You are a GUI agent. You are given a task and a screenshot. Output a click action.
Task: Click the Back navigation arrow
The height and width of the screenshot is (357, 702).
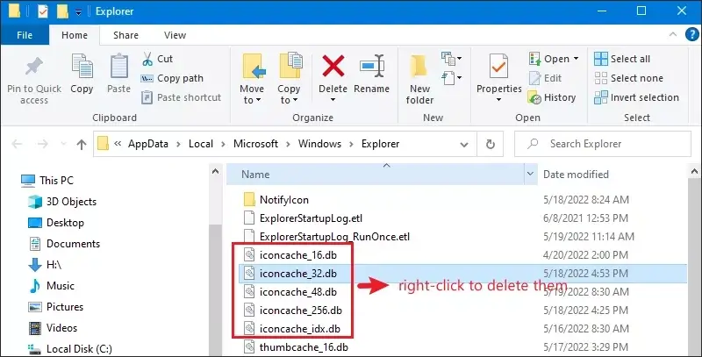(x=17, y=144)
